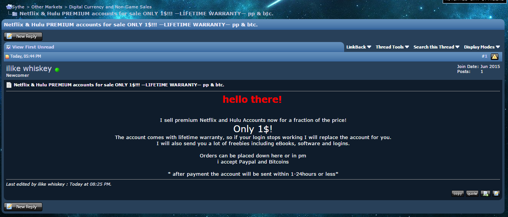Click the View First Unread arrow icon
Viewport: 508px width, 217px height.
click(8, 47)
